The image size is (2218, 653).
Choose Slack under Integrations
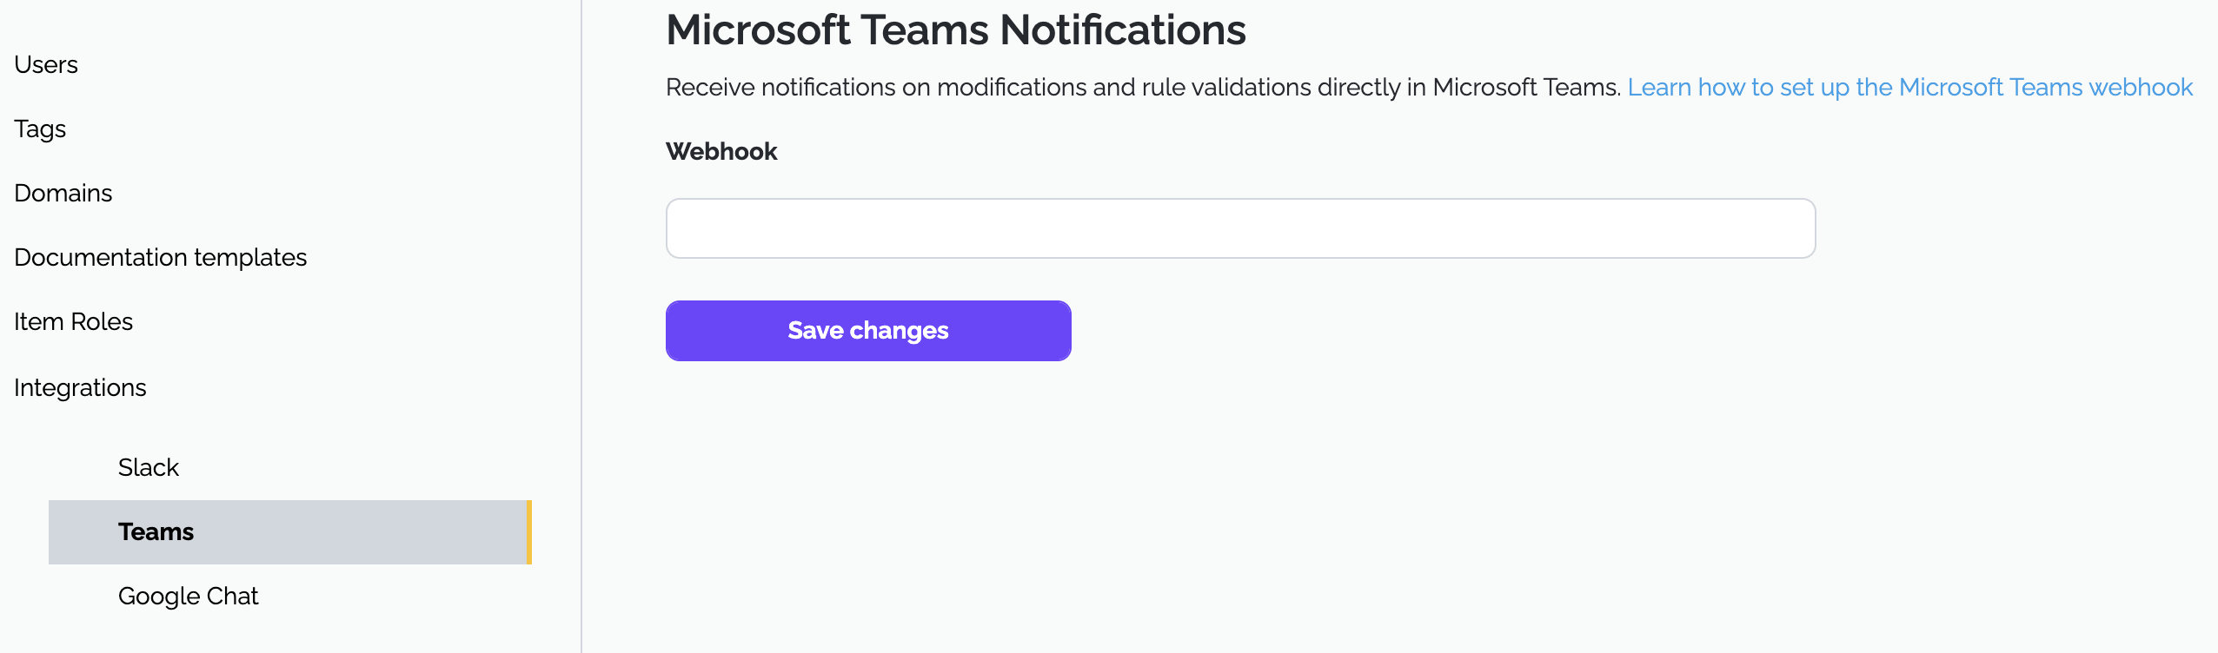coord(148,466)
